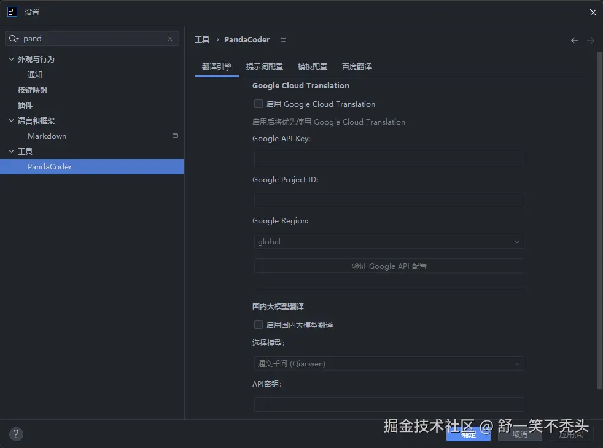Viewport: 603px width, 448px height.
Task: Switch to the 提示词配置 tab
Action: 265,67
